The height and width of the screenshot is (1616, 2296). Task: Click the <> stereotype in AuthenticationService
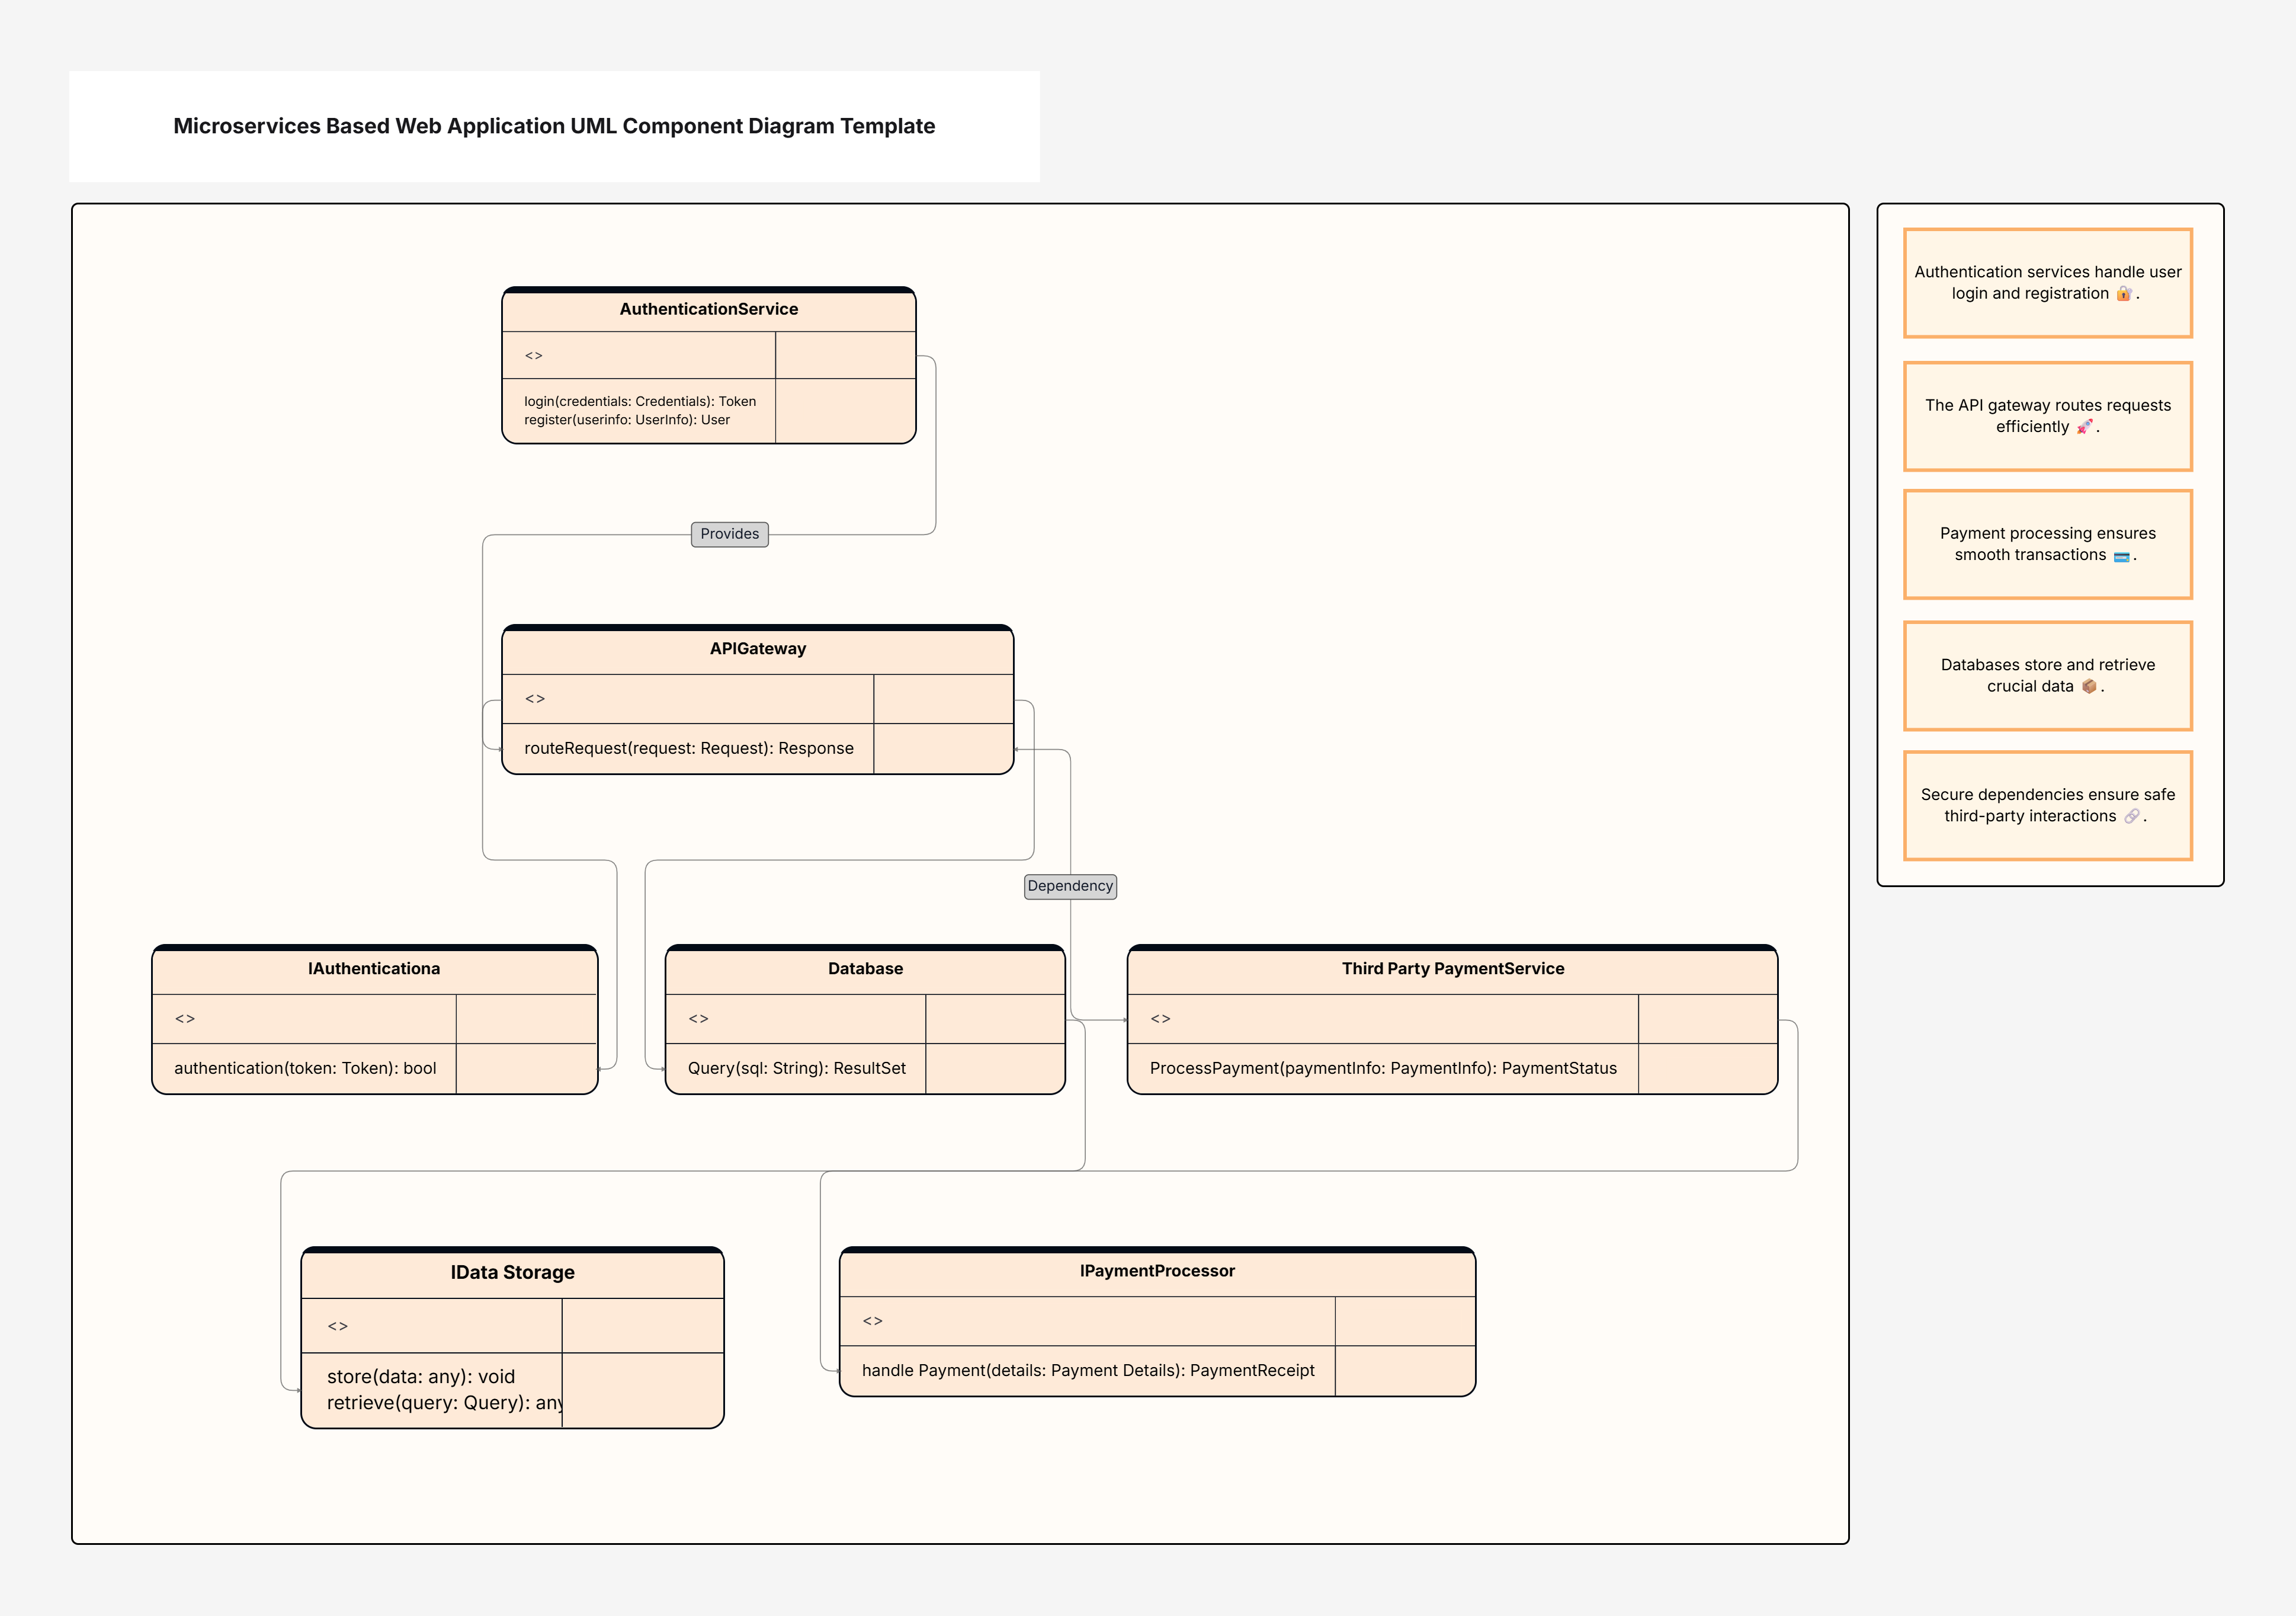point(534,356)
